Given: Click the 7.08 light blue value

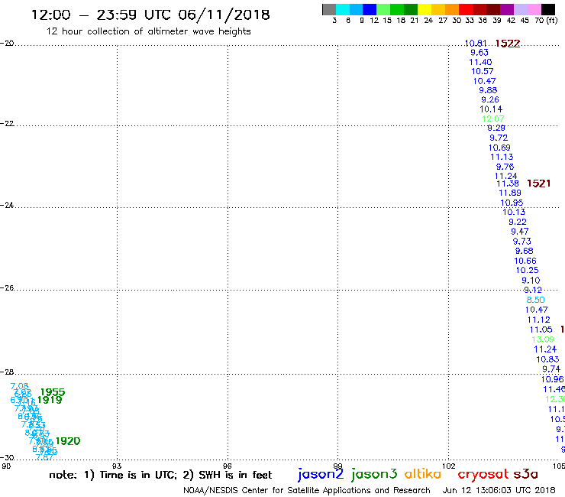Looking at the screenshot, I should [x=19, y=387].
